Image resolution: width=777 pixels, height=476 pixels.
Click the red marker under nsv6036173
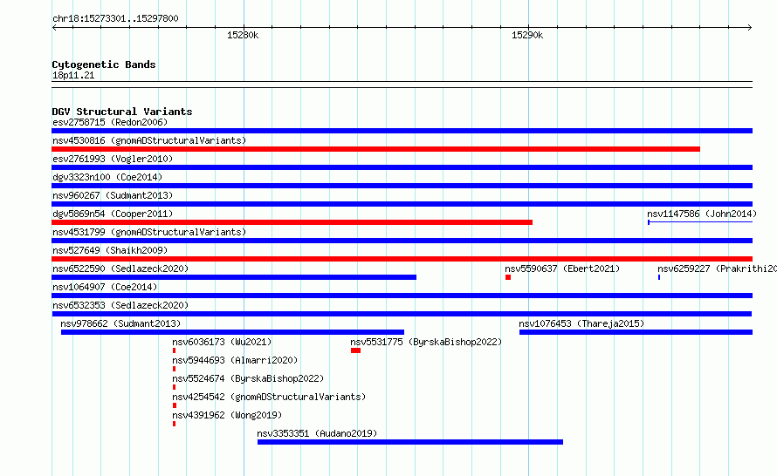click(174, 350)
